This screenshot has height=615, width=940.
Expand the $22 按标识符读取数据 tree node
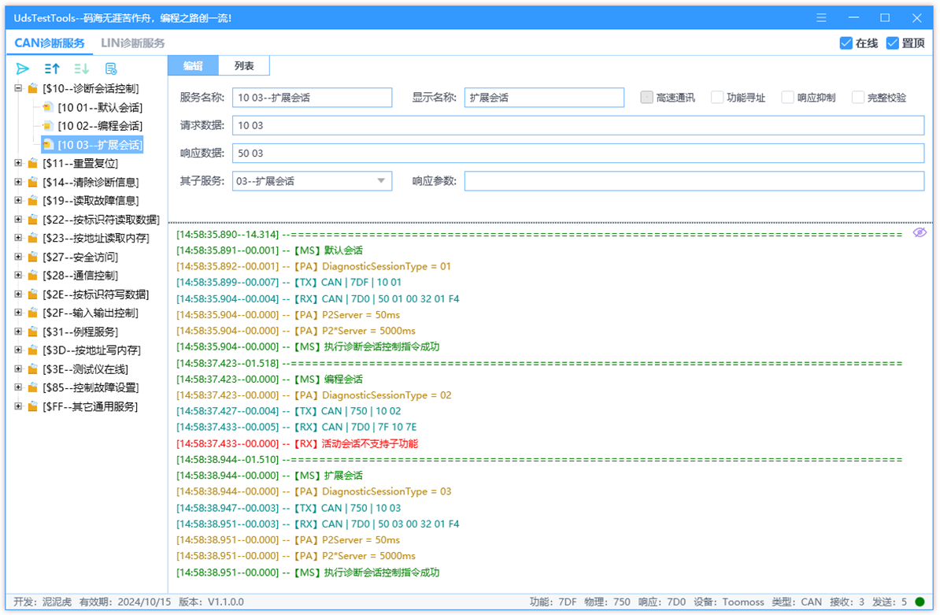(x=18, y=220)
